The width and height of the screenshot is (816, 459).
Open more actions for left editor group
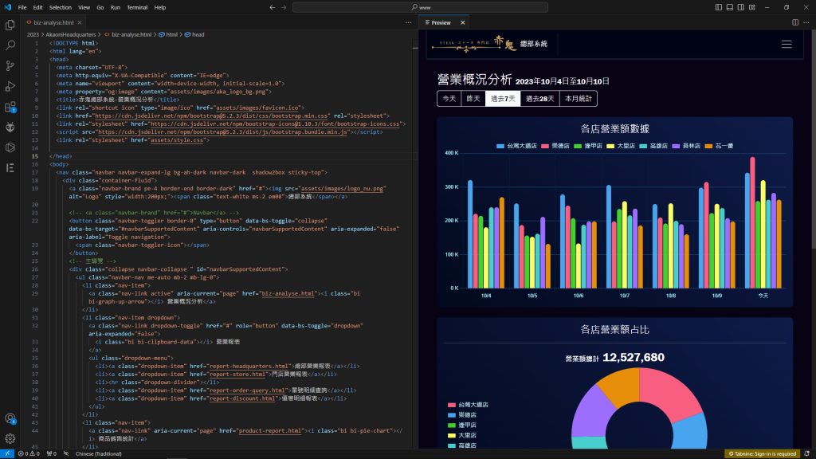click(409, 22)
